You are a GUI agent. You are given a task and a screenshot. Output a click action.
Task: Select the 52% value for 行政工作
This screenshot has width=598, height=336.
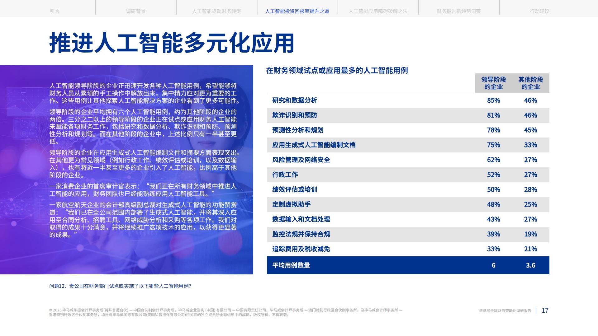(x=493, y=175)
